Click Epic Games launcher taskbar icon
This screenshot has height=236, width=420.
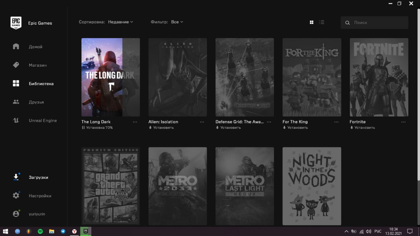point(86,231)
